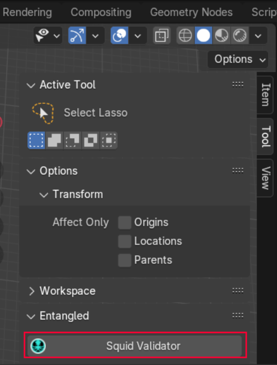Switch to Material Preview shading
The width and height of the screenshot is (277, 365).
click(x=221, y=36)
